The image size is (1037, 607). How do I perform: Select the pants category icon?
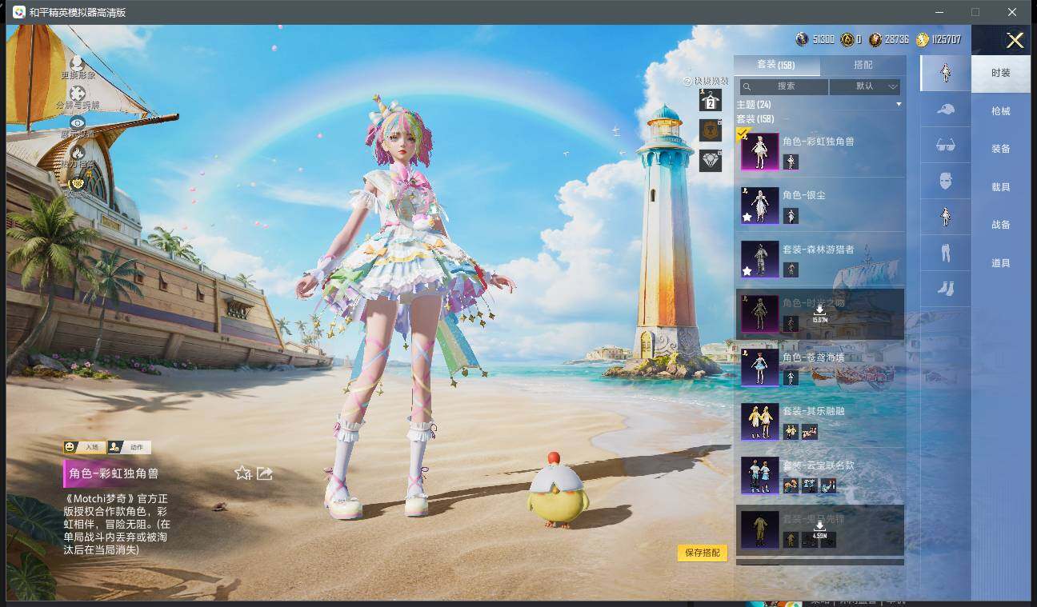click(x=945, y=253)
